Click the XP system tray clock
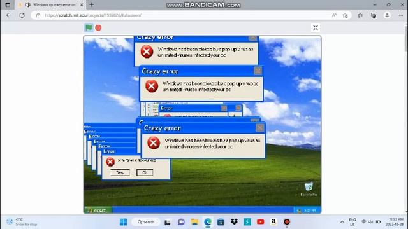This screenshot has height=229, width=408. pos(310,211)
